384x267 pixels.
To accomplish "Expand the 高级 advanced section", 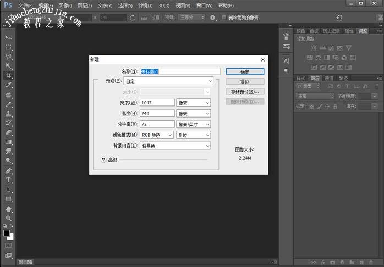I will [103, 159].
